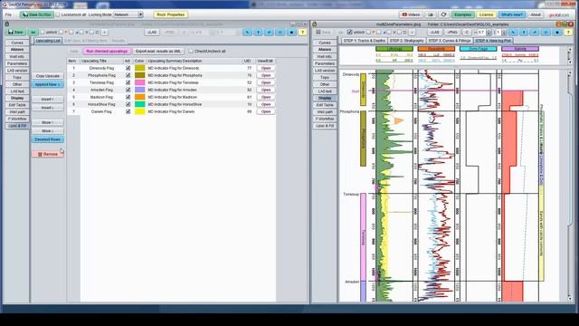
Task: Click the purple track header in log plot
Action: pyautogui.click(x=520, y=49)
